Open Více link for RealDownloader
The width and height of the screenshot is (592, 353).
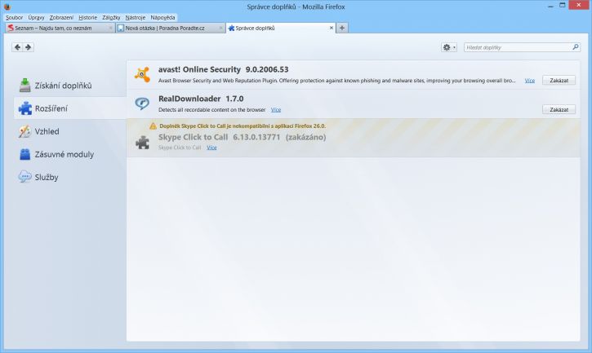(x=276, y=110)
